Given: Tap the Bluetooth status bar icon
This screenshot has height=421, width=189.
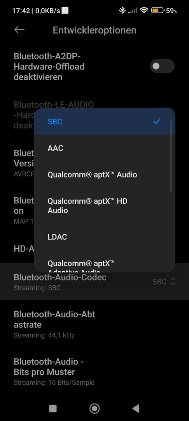Looking at the screenshot, I should (122, 11).
